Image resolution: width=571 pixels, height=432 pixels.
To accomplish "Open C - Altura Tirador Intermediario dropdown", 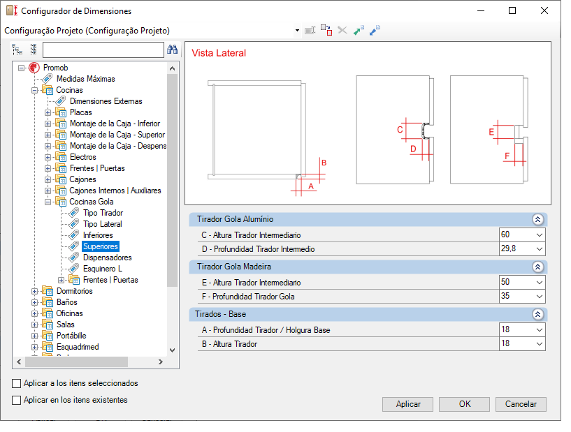I will 540,235.
